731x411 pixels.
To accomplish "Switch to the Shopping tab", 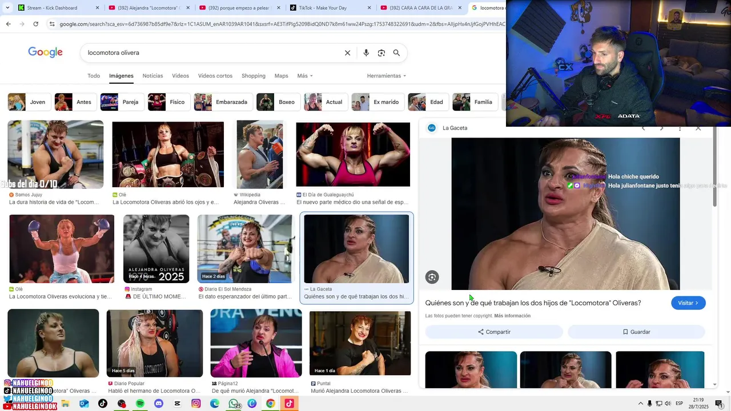I will tap(254, 76).
